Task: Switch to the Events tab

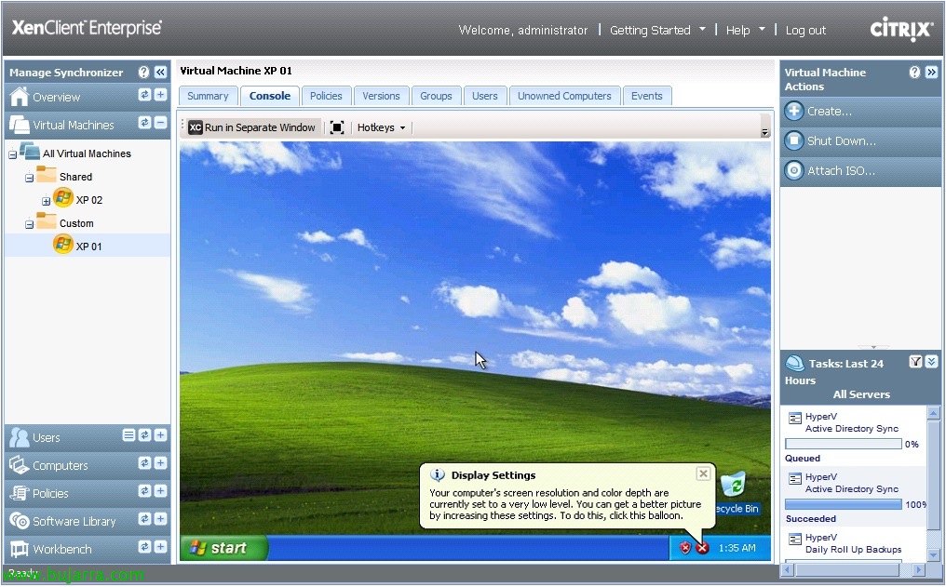Action: [647, 96]
